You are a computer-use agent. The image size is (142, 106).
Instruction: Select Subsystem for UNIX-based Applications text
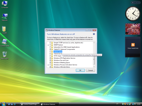click(67, 47)
